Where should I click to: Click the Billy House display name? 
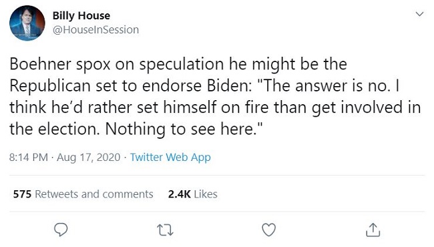click(81, 16)
